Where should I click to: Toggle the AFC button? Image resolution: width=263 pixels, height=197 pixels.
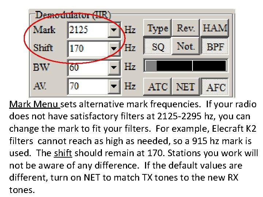(x=215, y=87)
